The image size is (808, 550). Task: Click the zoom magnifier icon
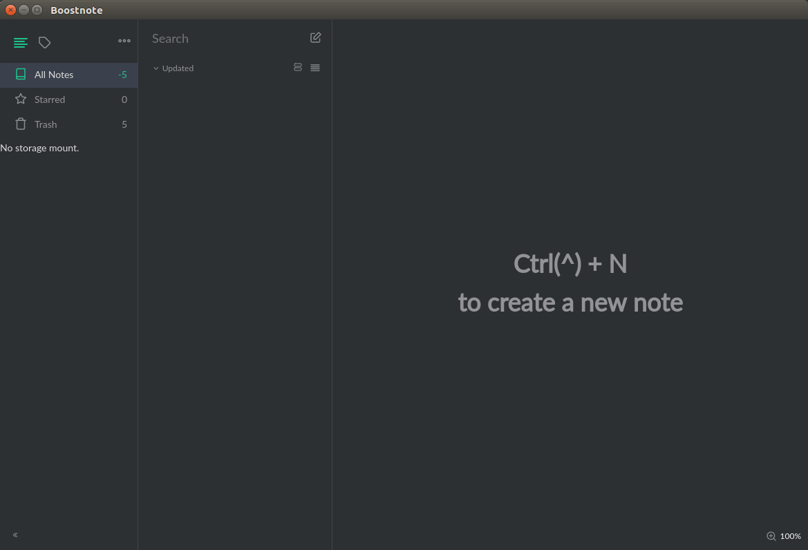tap(771, 536)
